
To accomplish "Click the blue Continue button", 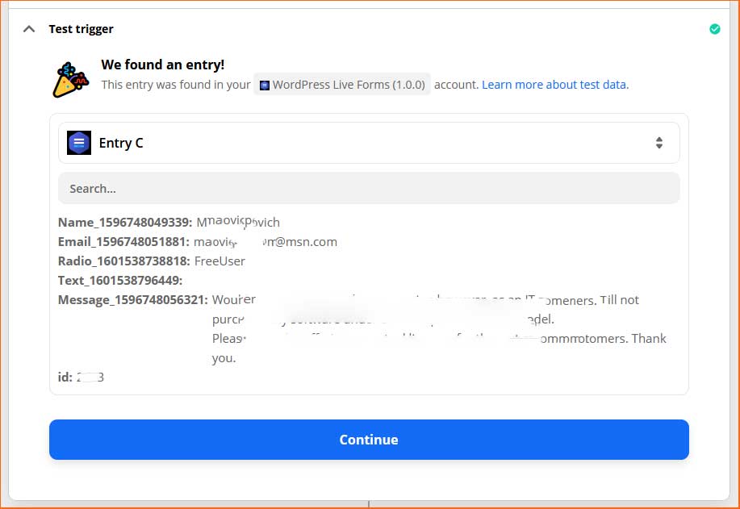I will 369,439.
